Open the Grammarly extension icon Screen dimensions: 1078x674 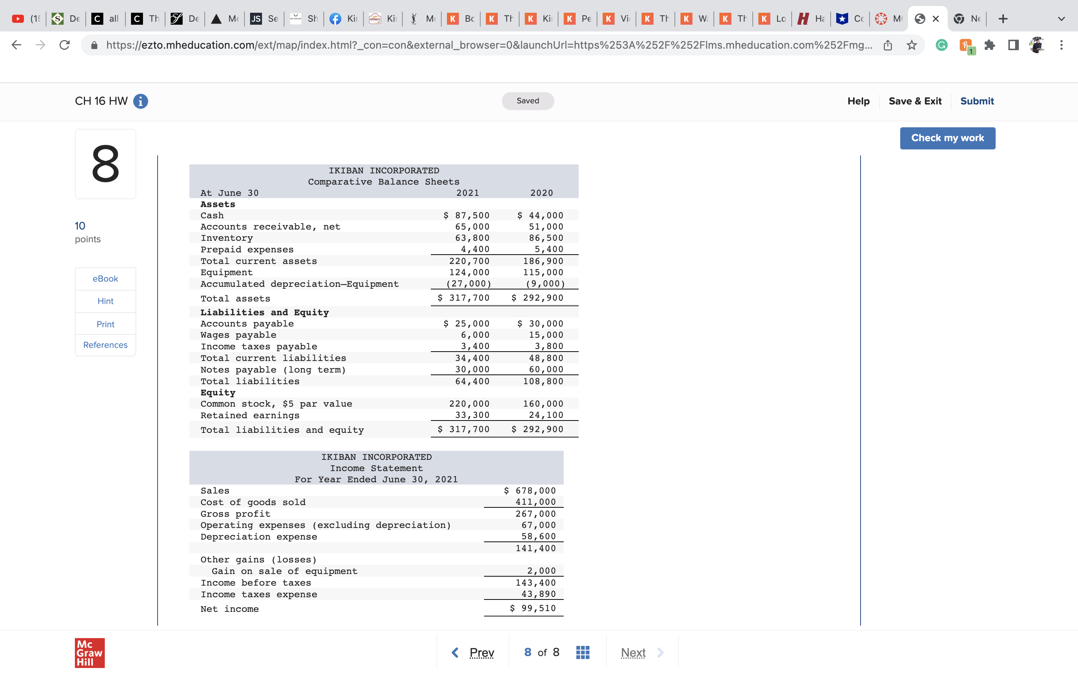click(941, 45)
